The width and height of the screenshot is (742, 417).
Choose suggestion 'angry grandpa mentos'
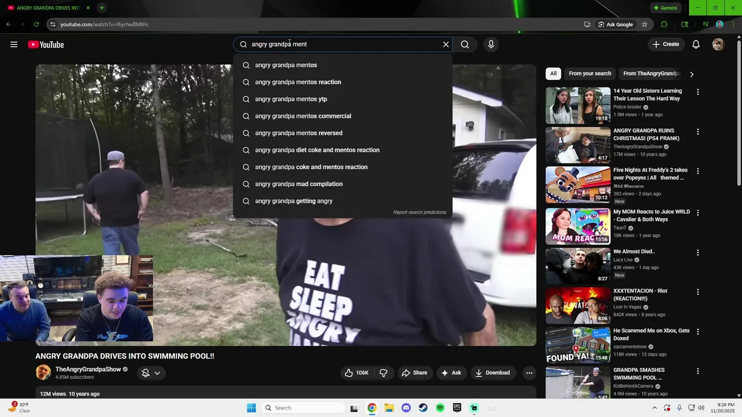(x=343, y=65)
